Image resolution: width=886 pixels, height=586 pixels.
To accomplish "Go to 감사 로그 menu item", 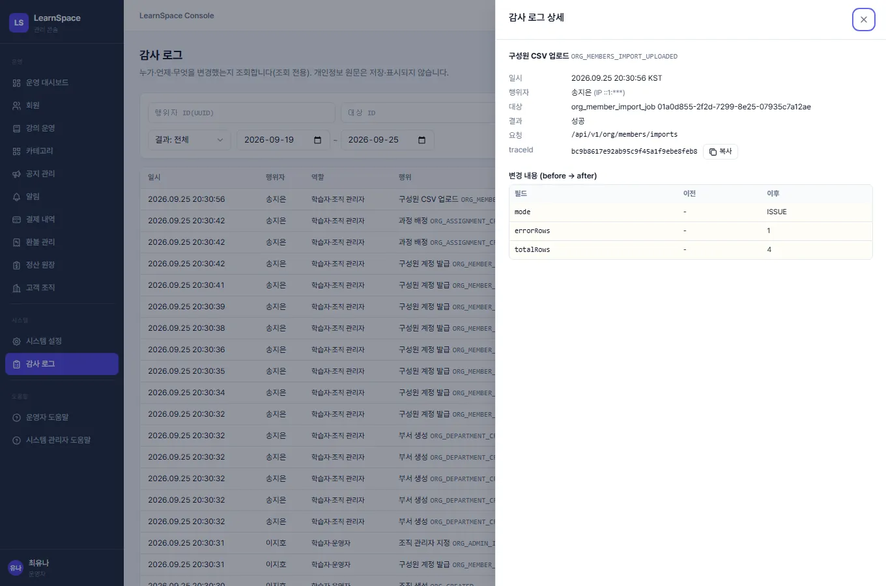I will (x=62, y=364).
